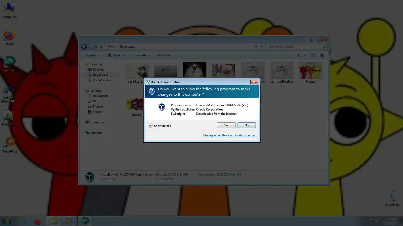The height and width of the screenshot is (226, 403).
Task: Click the Supermium taskbar button
Action: coord(85,221)
